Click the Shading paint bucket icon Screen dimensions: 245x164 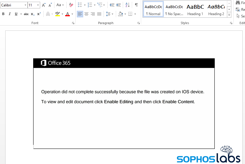[x=120, y=14]
